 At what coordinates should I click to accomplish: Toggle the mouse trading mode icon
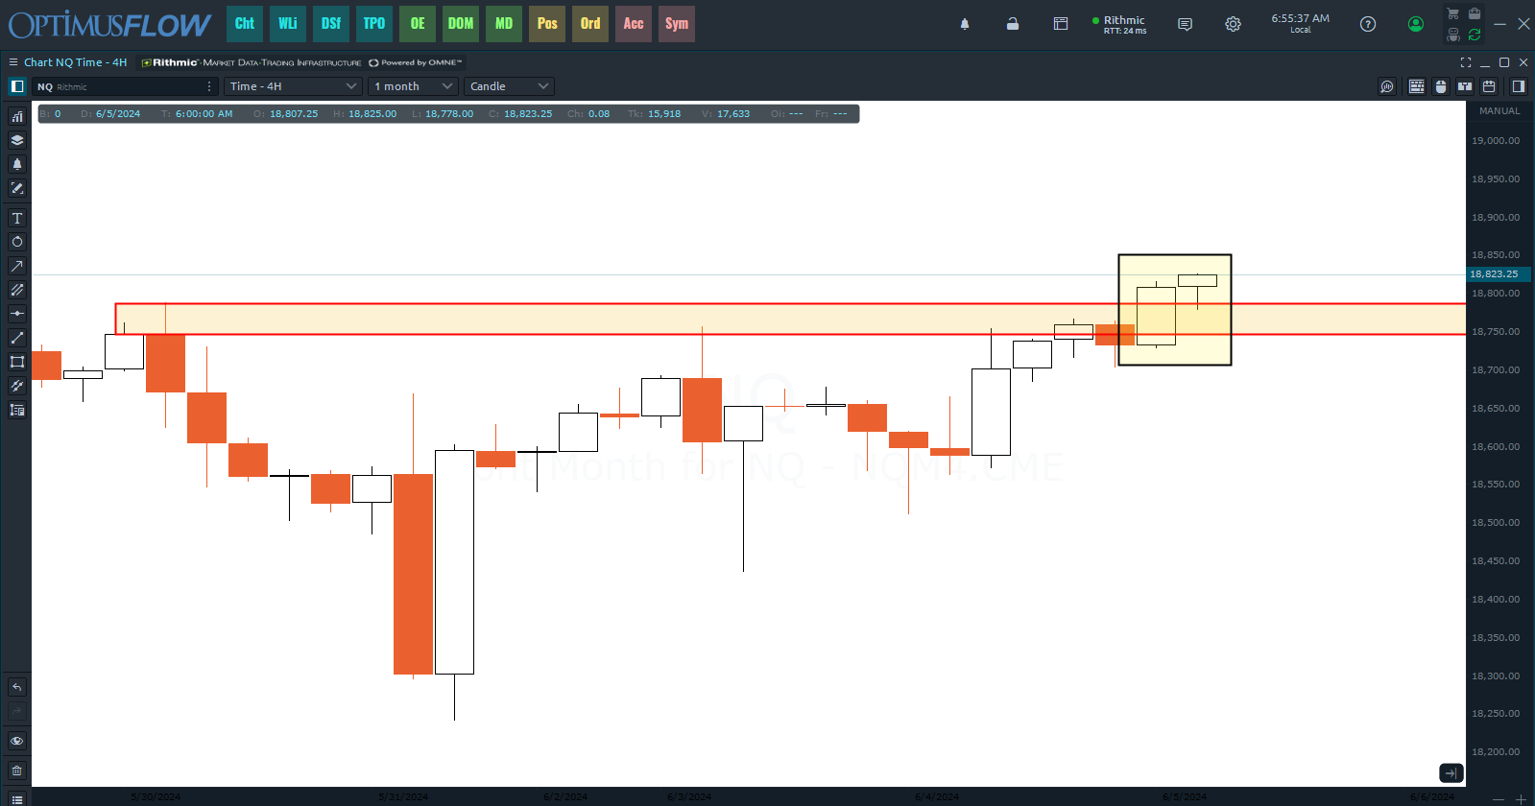1441,86
